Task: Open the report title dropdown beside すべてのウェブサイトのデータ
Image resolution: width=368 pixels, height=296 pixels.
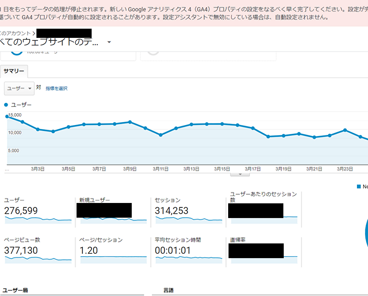Action: tap(109, 42)
